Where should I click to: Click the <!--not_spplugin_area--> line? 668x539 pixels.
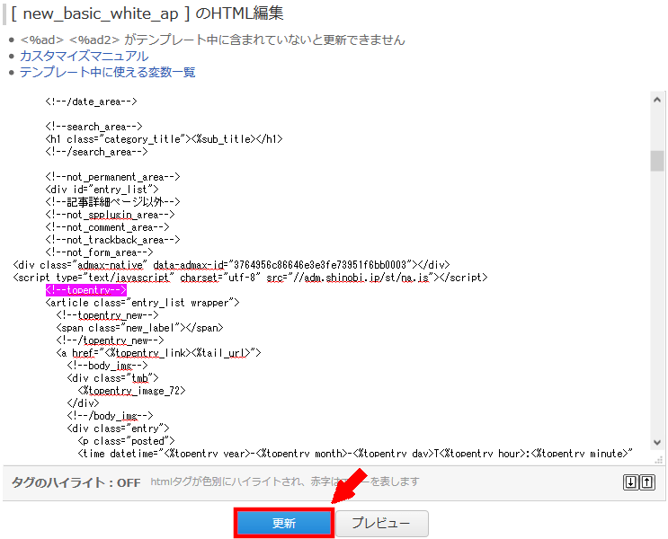click(110, 215)
